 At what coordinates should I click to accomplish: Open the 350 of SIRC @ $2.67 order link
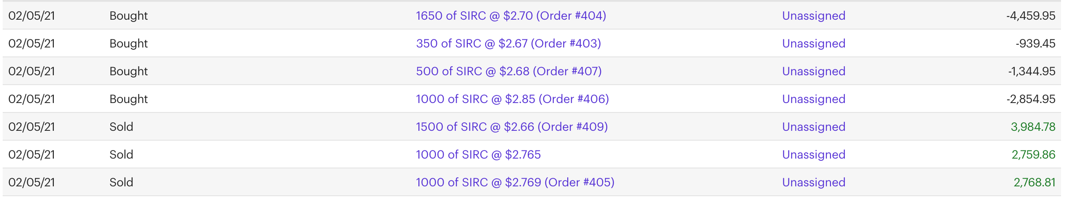[508, 43]
